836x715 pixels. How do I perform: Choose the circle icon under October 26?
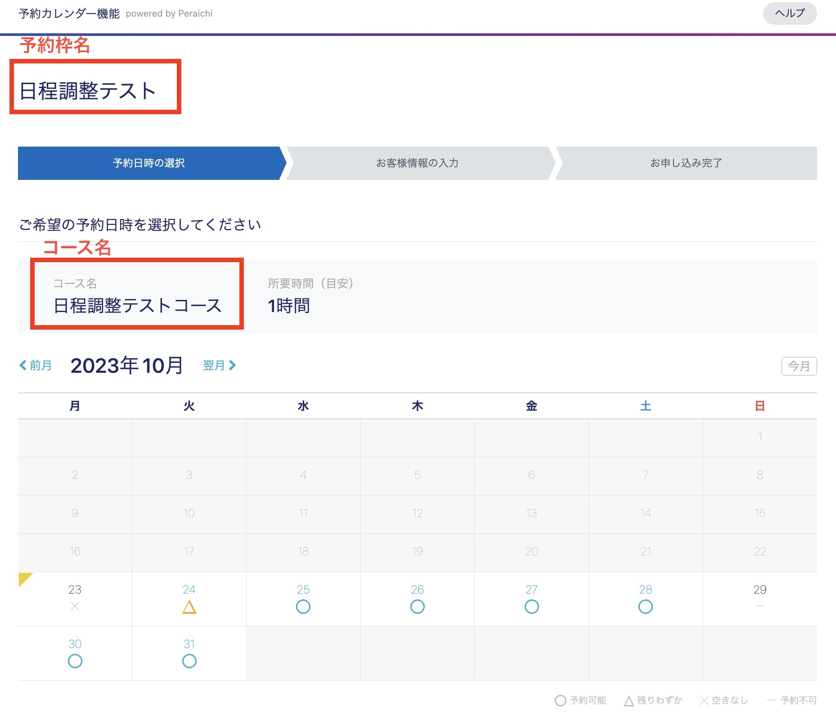coord(417,607)
